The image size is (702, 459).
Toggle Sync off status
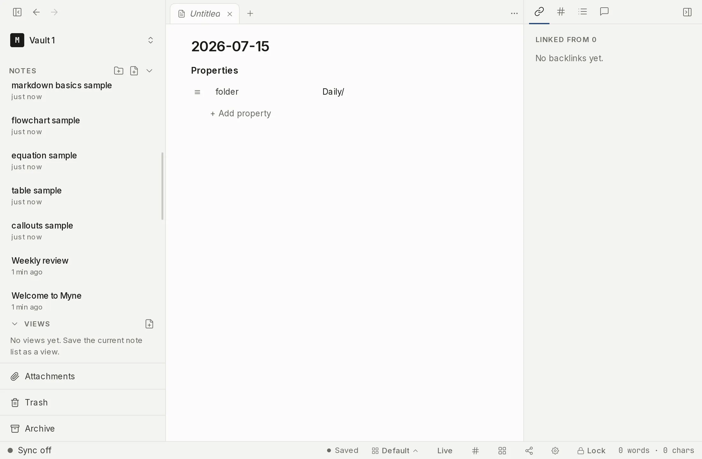[x=29, y=450]
